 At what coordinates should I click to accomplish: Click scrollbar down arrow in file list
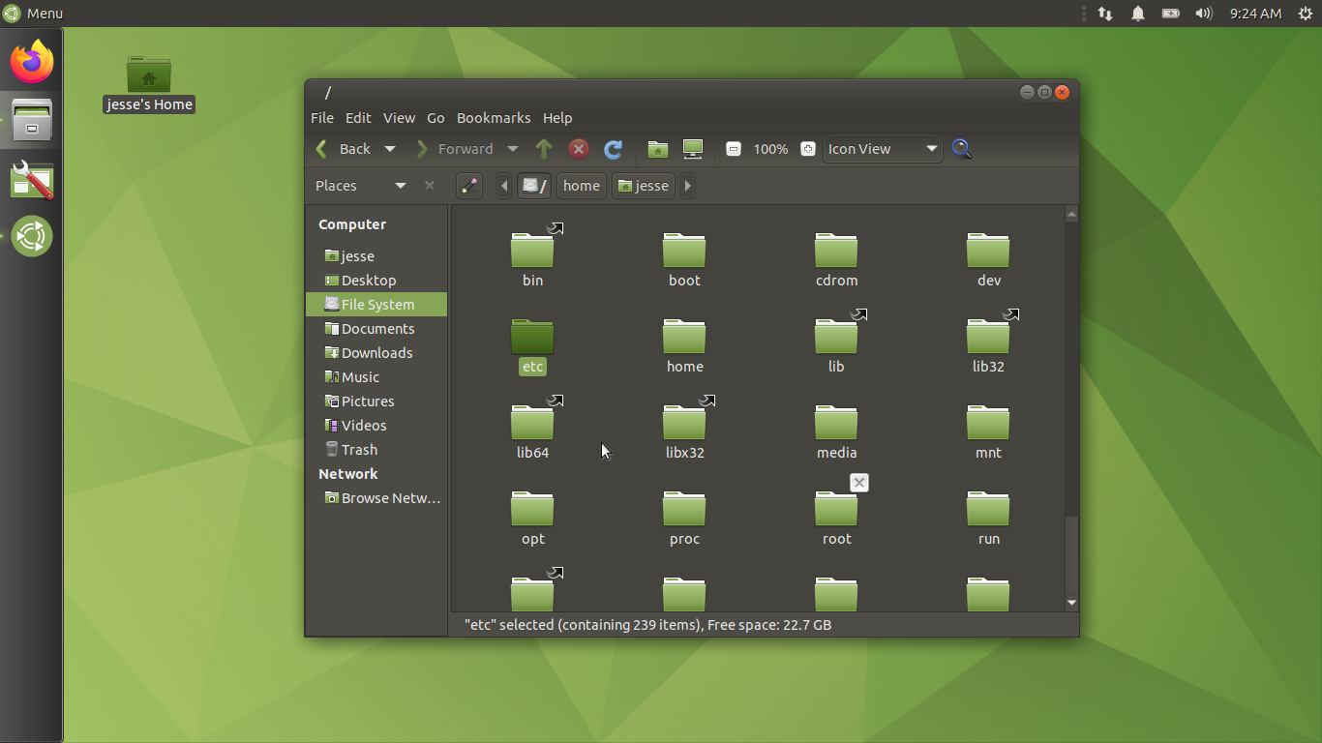(1071, 603)
